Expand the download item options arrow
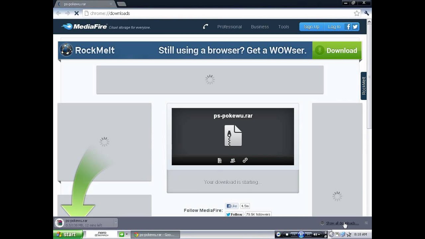Image resolution: width=425 pixels, height=239 pixels. point(116,223)
